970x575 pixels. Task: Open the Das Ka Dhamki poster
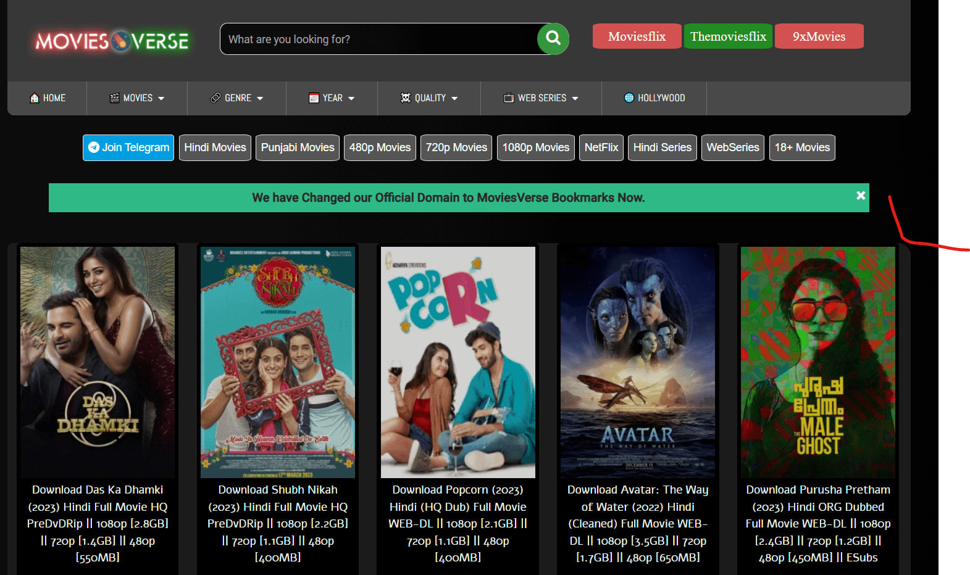(x=98, y=362)
